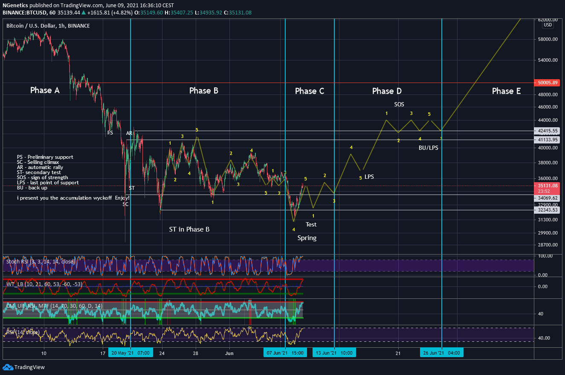Click the 24 date label on the time axis

click(x=162, y=353)
